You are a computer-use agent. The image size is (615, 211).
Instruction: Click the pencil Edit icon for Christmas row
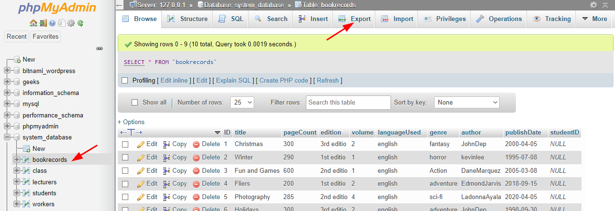[141, 144]
